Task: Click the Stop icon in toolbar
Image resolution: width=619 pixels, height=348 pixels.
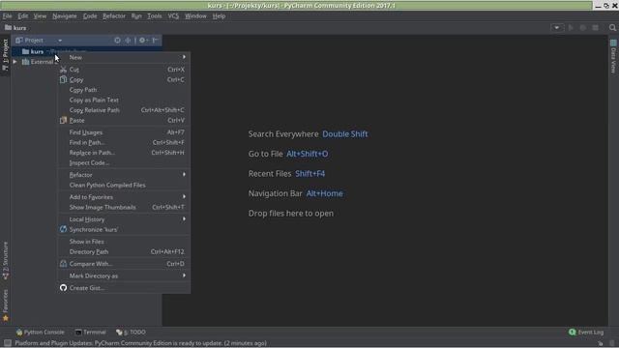Action: 596,28
